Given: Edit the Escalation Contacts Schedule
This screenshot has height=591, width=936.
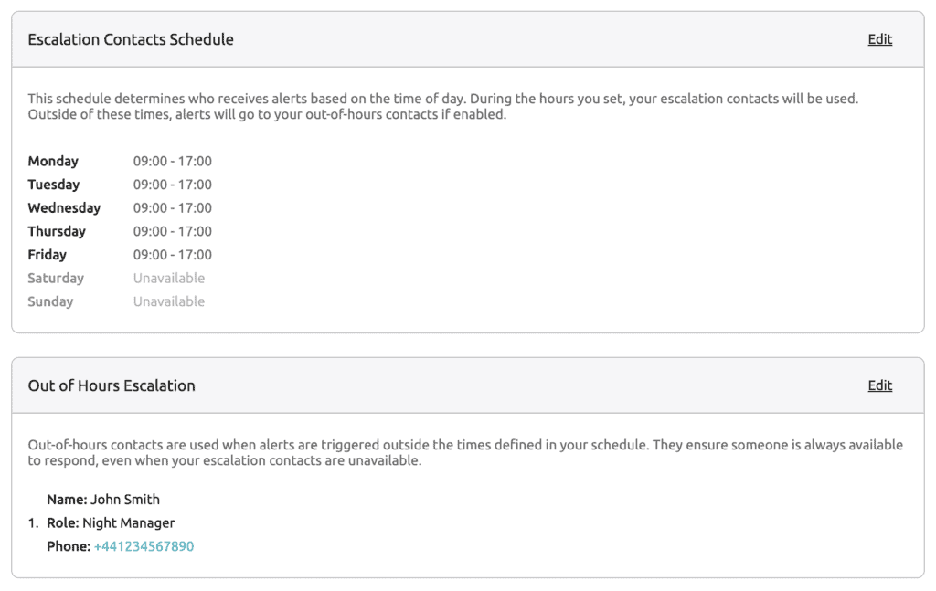Looking at the screenshot, I should coord(879,39).
